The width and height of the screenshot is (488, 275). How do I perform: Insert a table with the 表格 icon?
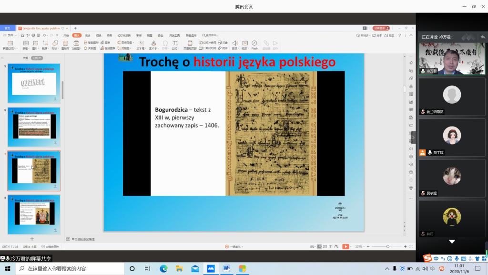click(26, 43)
